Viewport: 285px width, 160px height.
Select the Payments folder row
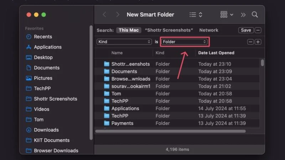tap(122, 123)
